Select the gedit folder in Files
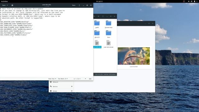 tap(97, 24)
